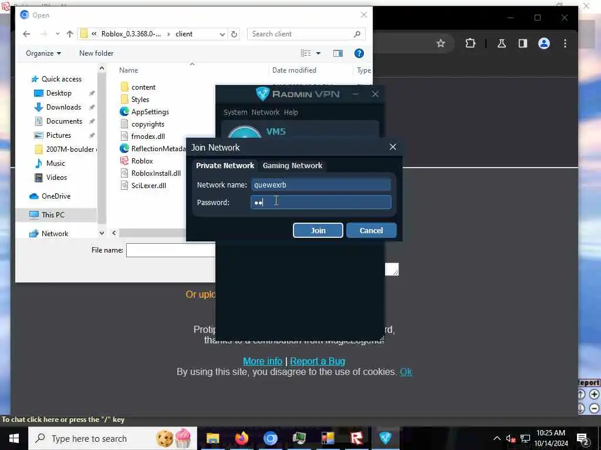
Task: Open the 2007M-boulder folder in sidebar
Action: 65,149
